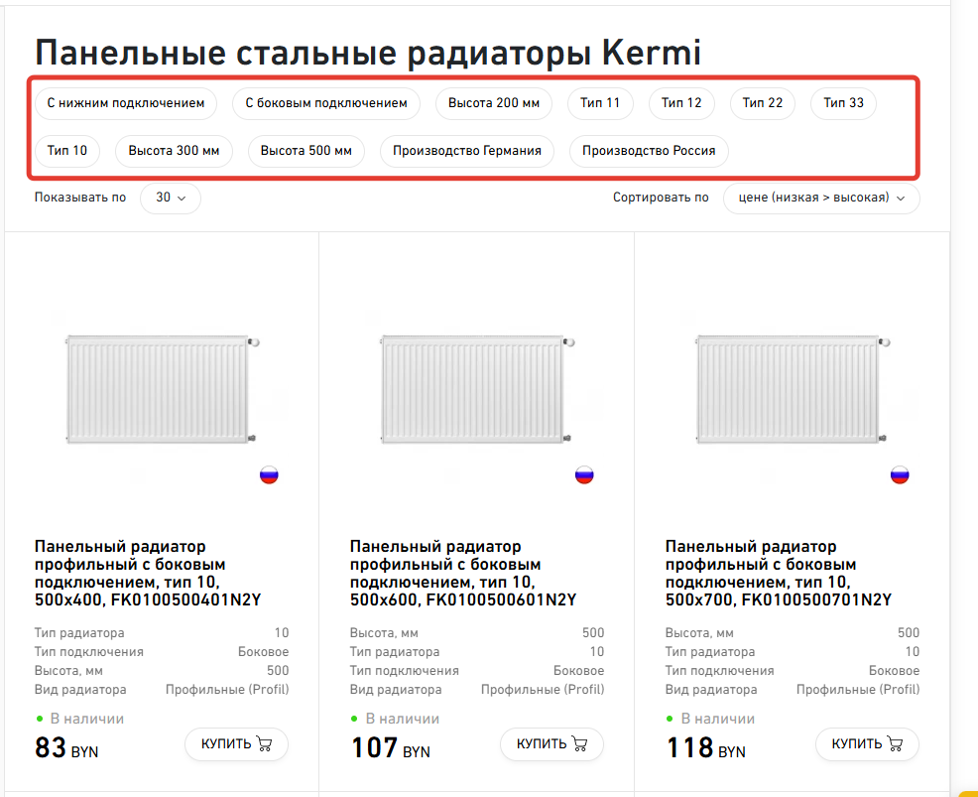Filter by "Производство Россия"

[649, 151]
